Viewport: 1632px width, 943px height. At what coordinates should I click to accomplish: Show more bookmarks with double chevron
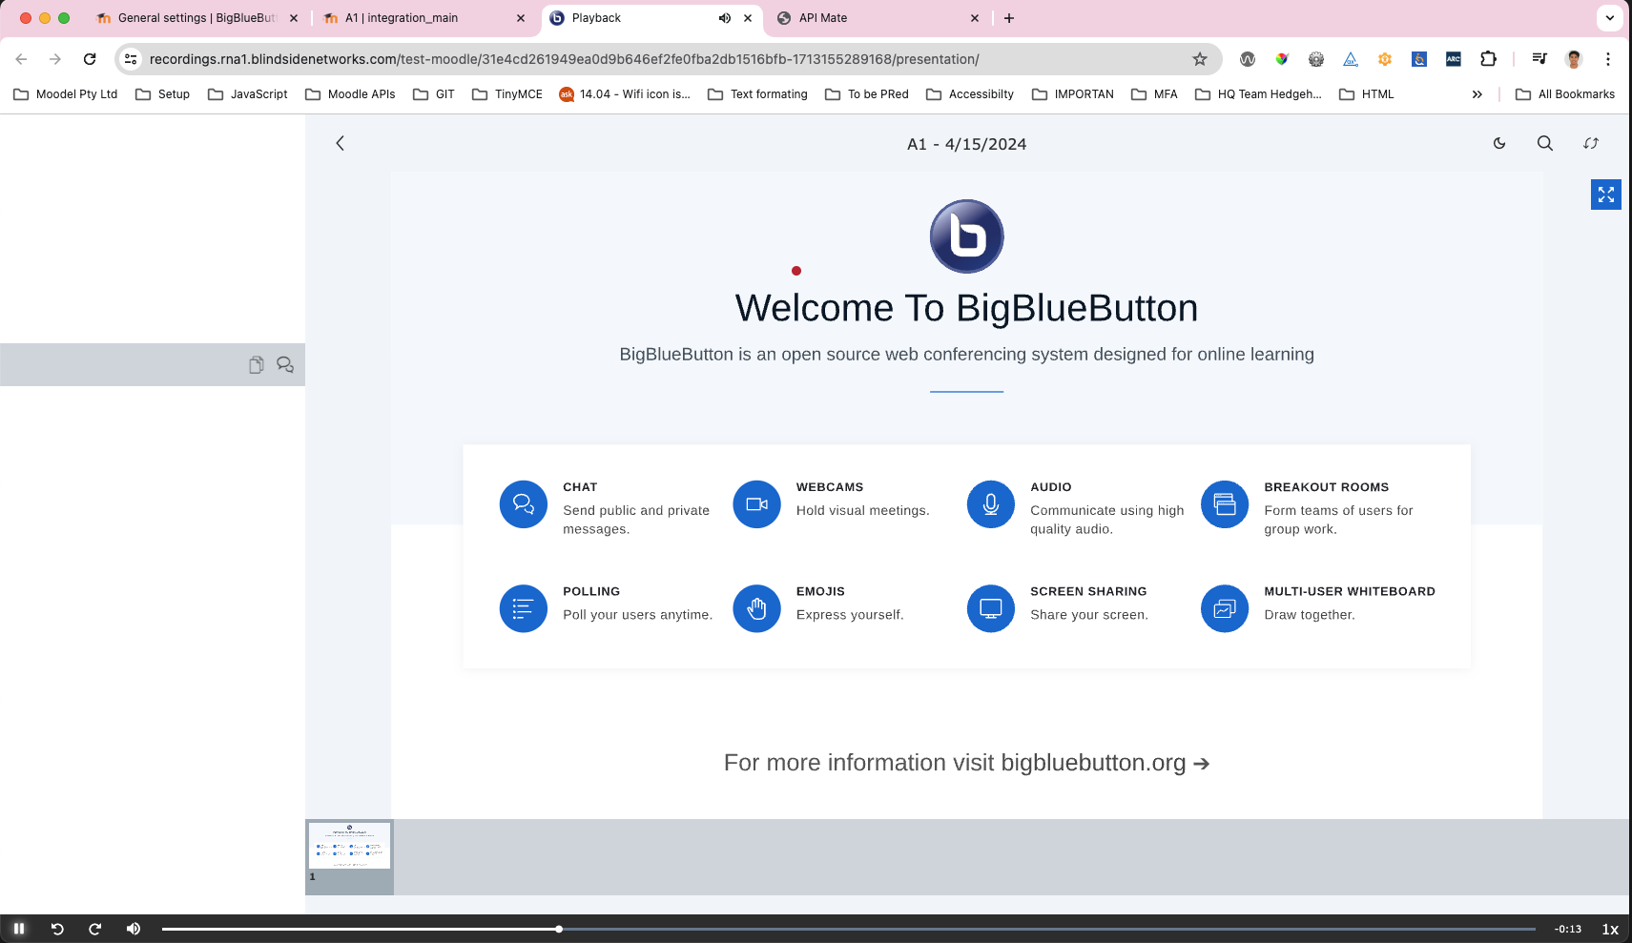[x=1477, y=94]
